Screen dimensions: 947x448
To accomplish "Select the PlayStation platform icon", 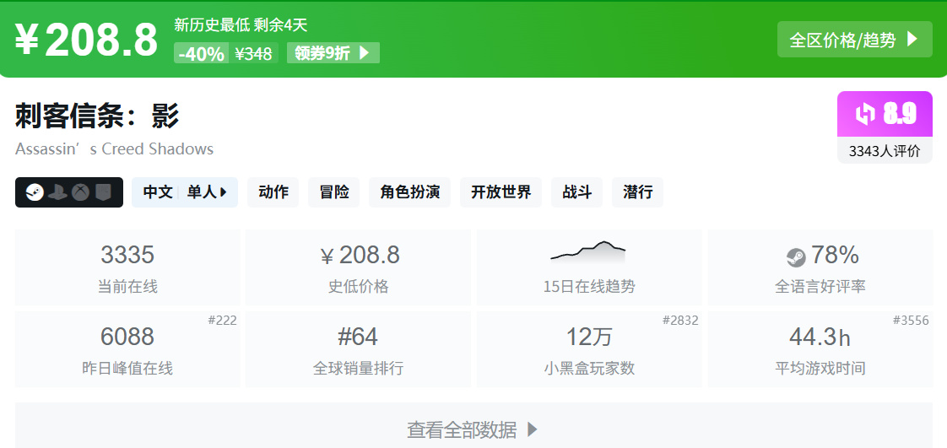I will [x=57, y=192].
